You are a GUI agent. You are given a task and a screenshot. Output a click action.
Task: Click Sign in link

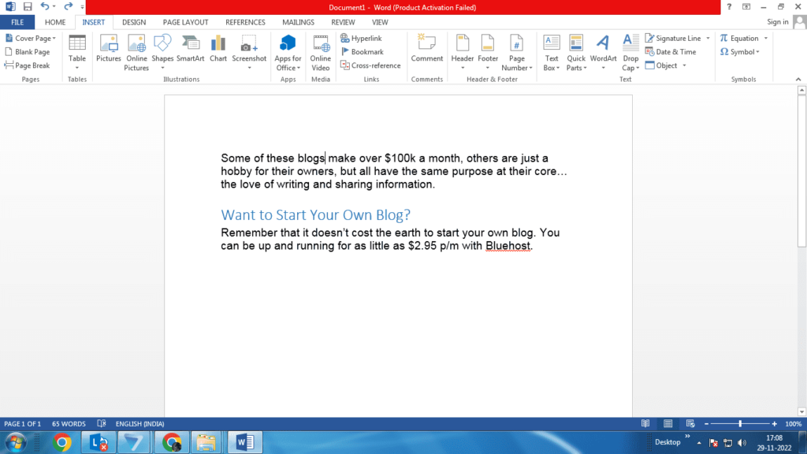pyautogui.click(x=777, y=21)
